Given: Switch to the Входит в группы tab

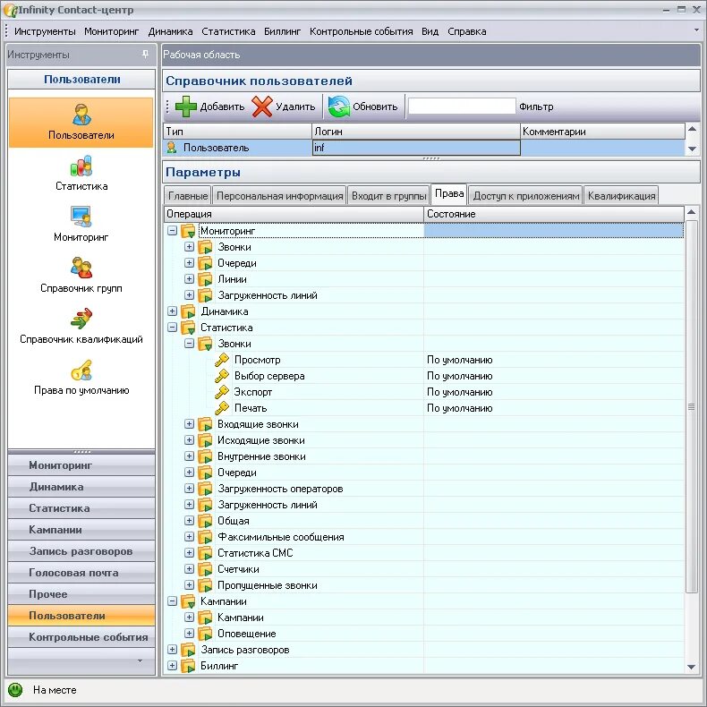Looking at the screenshot, I should pyautogui.click(x=389, y=196).
